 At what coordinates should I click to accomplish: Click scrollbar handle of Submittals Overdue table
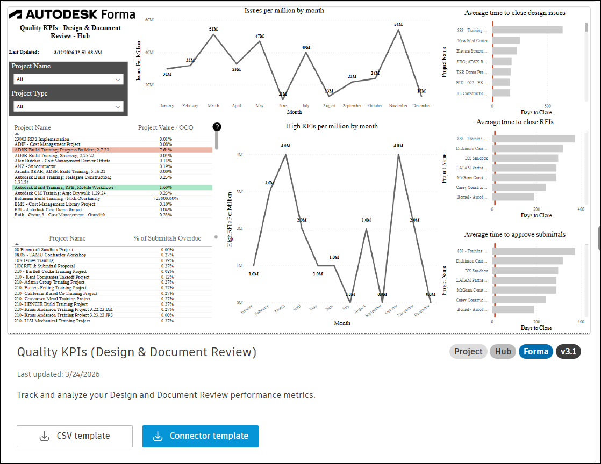216,237
